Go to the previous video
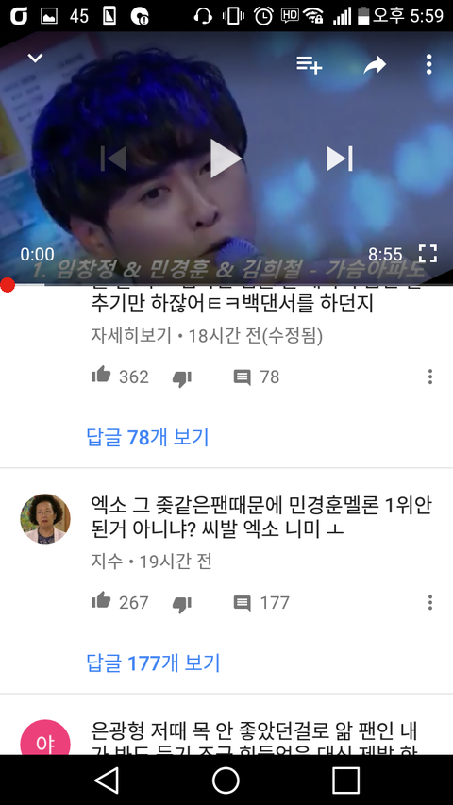The height and width of the screenshot is (805, 453). pos(113,159)
